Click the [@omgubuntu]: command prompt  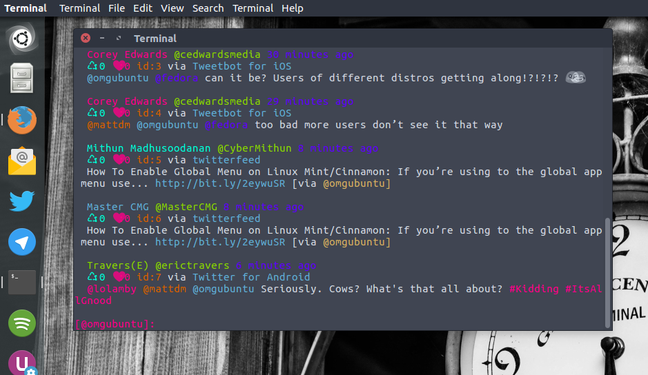click(x=115, y=324)
